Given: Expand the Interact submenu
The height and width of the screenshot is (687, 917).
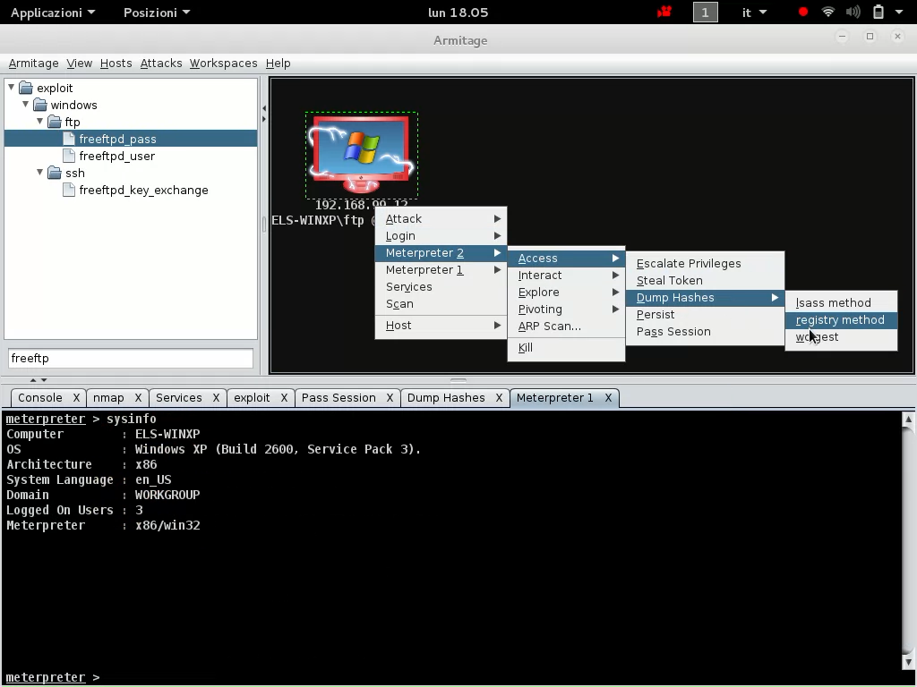Looking at the screenshot, I should click(566, 276).
